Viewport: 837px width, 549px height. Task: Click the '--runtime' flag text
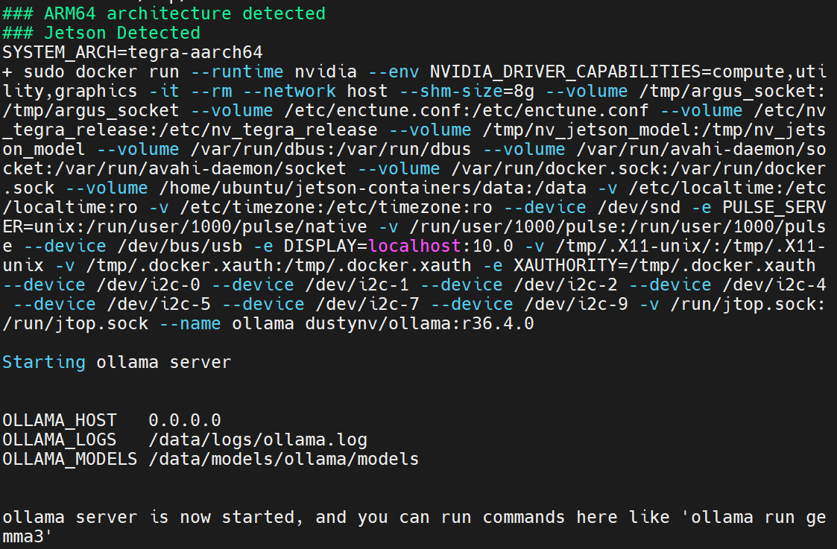pyautogui.click(x=237, y=72)
